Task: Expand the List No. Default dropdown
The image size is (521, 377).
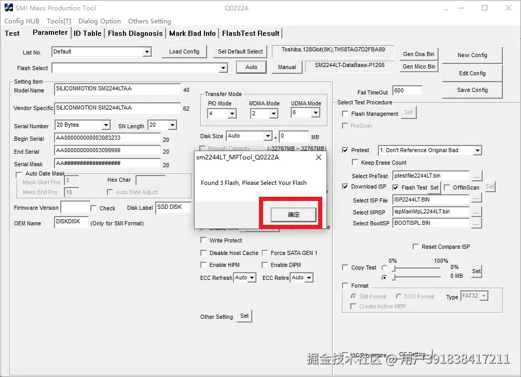Action: click(147, 52)
